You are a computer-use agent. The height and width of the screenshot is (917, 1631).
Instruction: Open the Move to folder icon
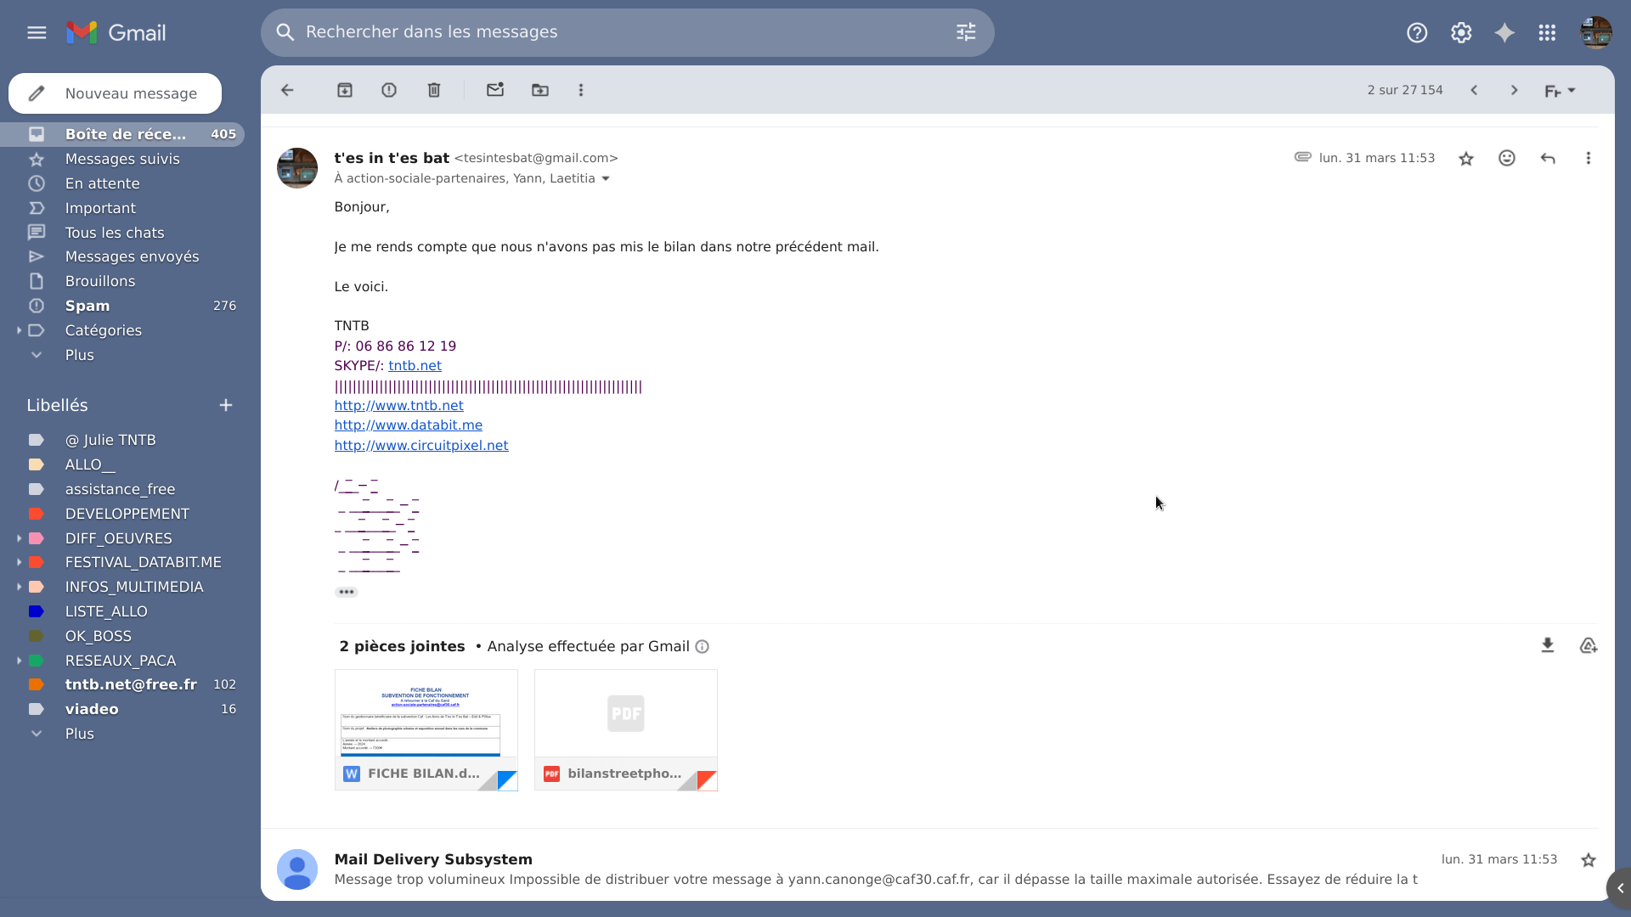[540, 90]
